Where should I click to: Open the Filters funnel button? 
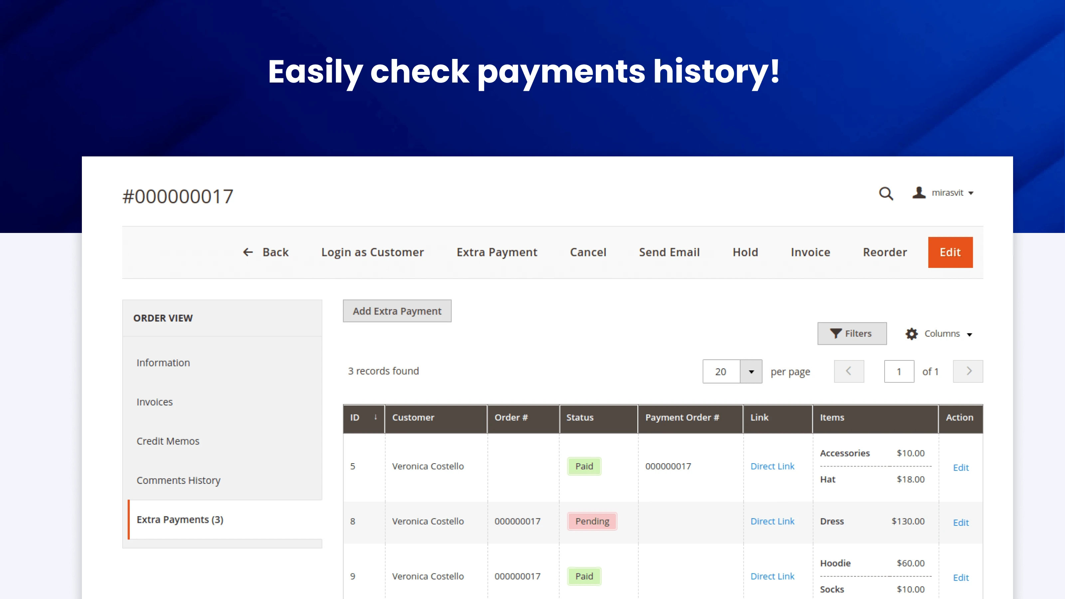[852, 333]
